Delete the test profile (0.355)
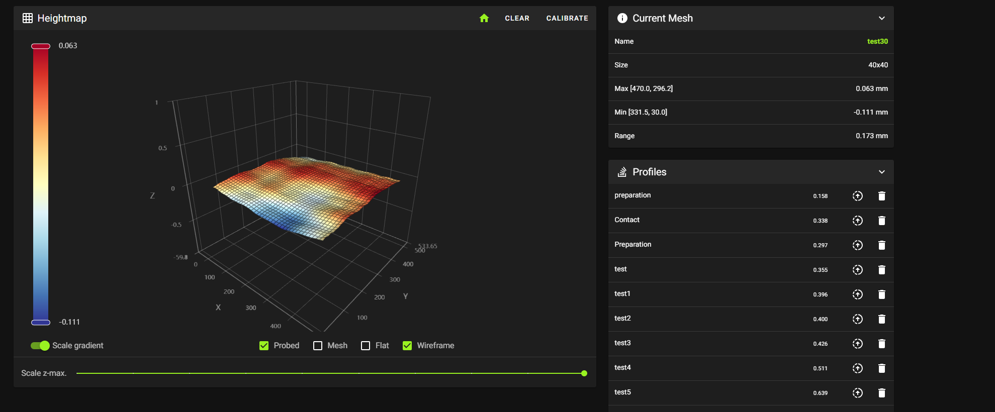Viewport: 995px width, 412px height. 882,270
